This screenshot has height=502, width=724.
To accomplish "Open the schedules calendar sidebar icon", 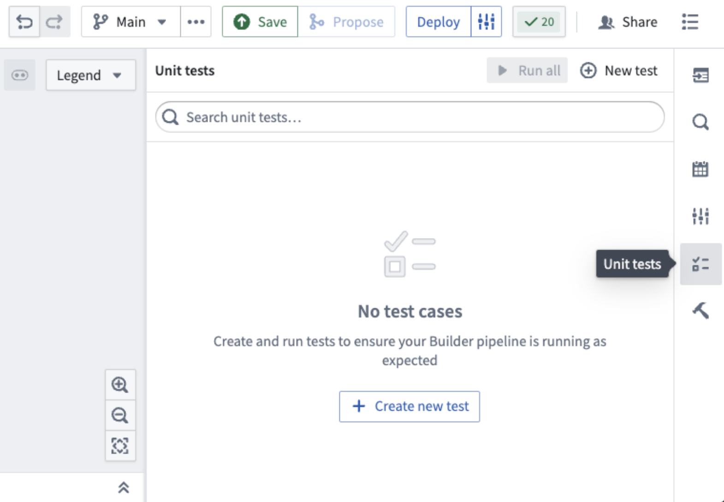I will (700, 169).
